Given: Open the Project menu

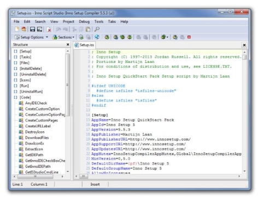Looking at the screenshot, I should (x=68, y=21).
